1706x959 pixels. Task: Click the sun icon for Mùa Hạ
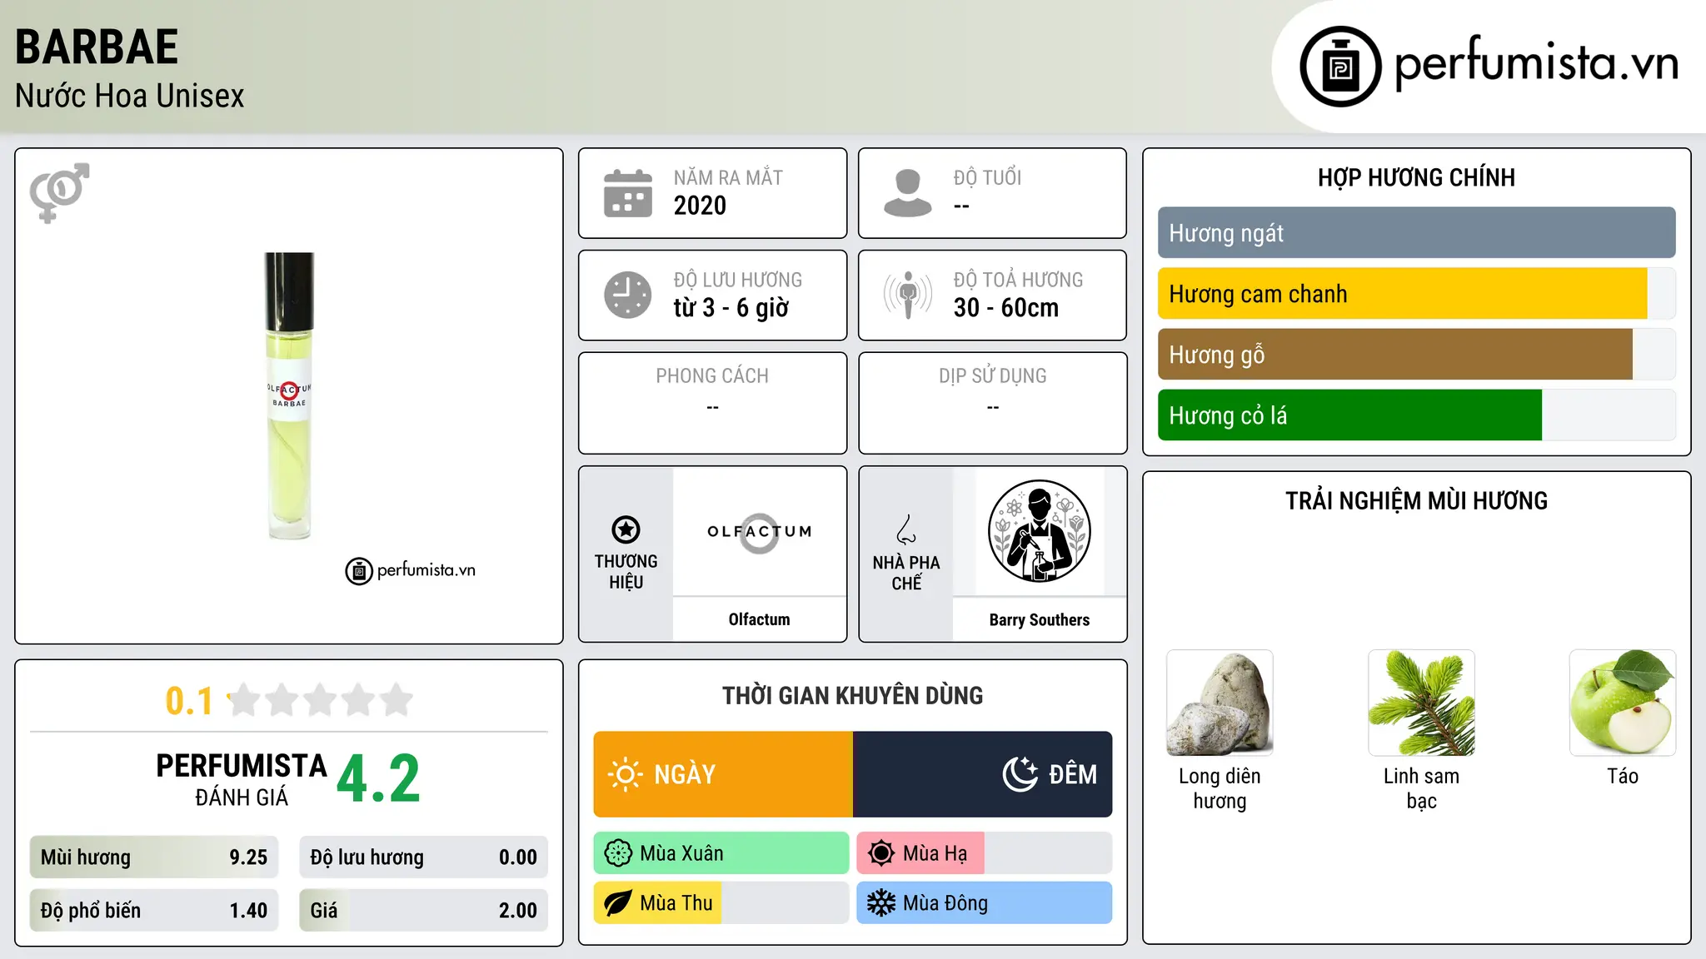point(881,853)
